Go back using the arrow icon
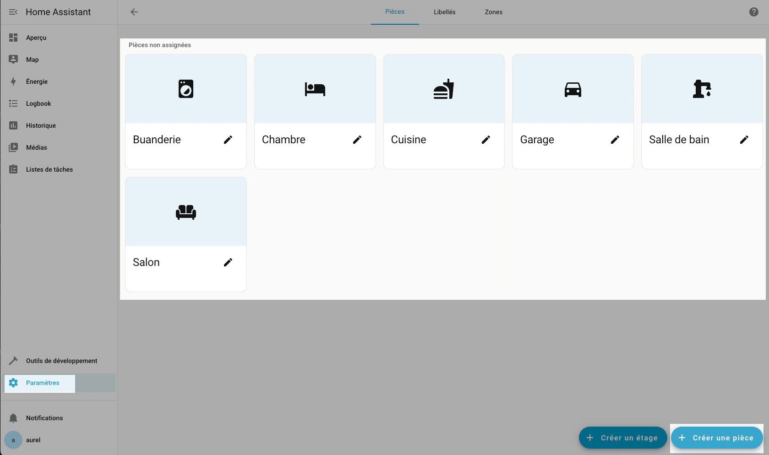This screenshot has height=455, width=769. click(x=134, y=12)
